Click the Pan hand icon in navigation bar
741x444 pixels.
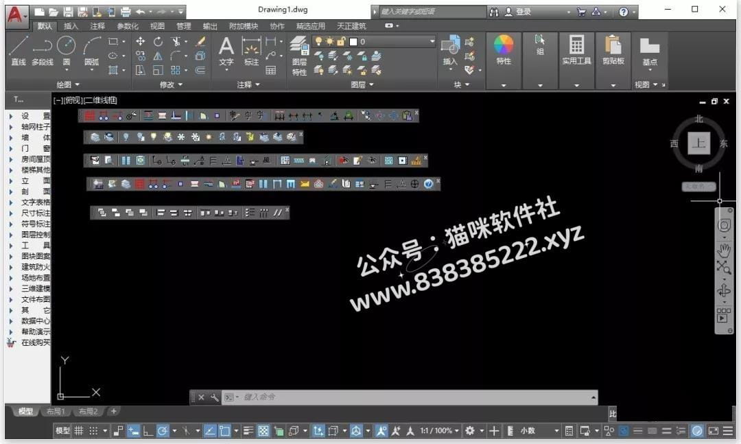(x=724, y=250)
